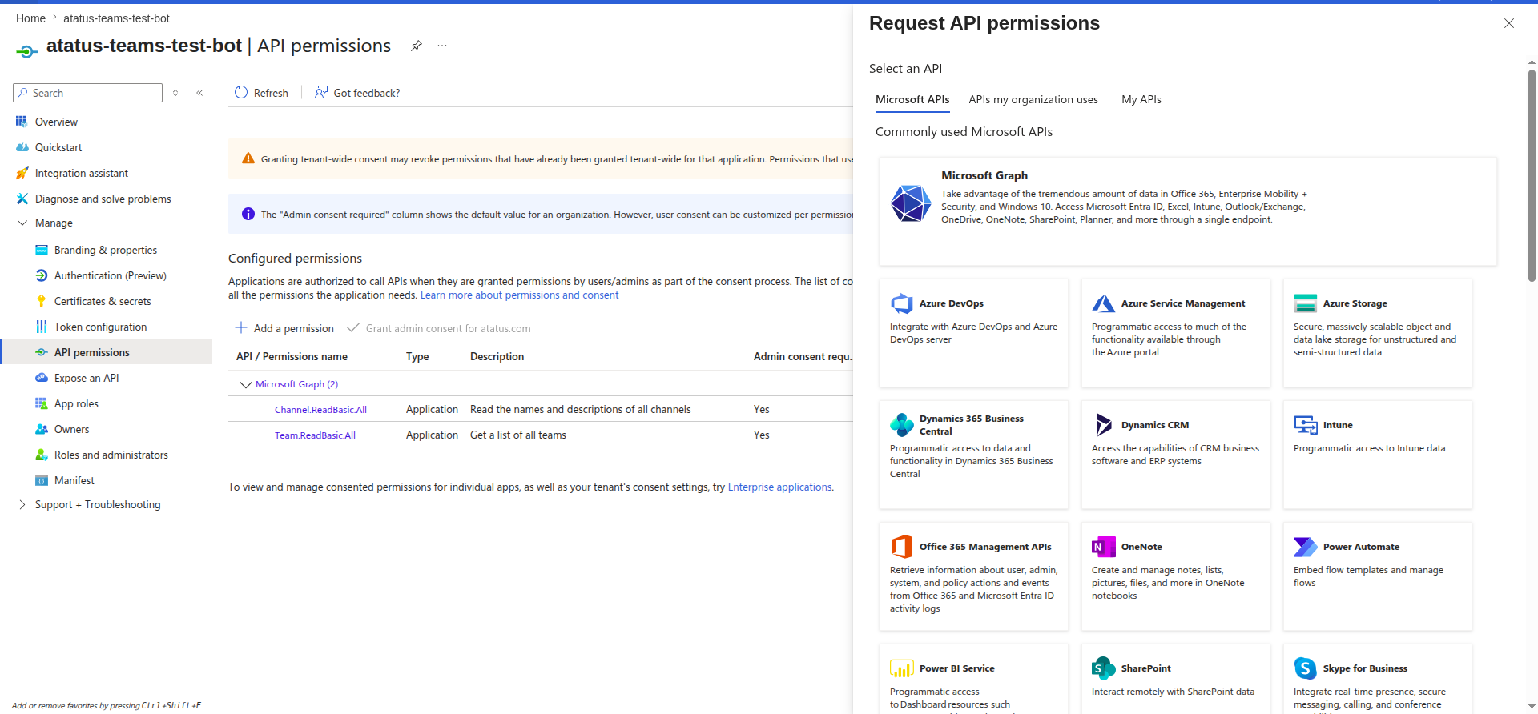Close the Request API permissions panel
Viewport: 1538px width, 714px height.
(x=1509, y=23)
